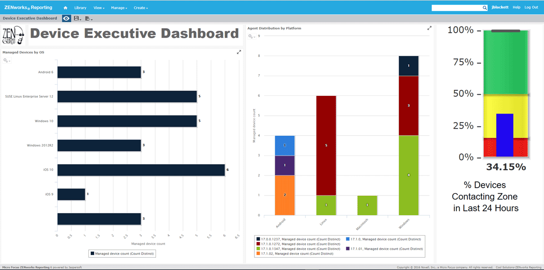The image size is (544, 270).
Task: Open the floppy-disk Save dropdown
Action: click(77, 19)
